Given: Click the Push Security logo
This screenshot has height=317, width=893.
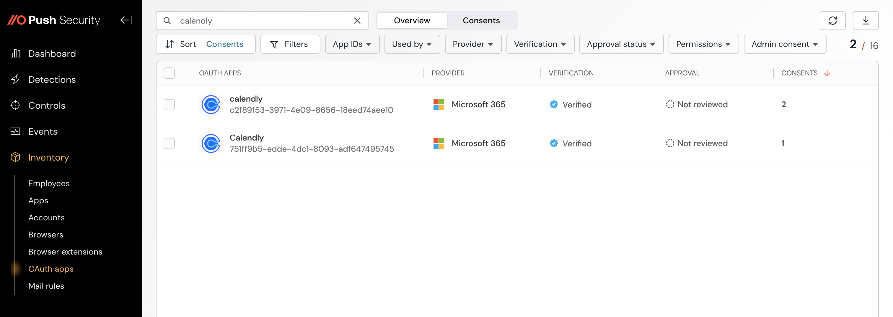Looking at the screenshot, I should click(x=54, y=20).
